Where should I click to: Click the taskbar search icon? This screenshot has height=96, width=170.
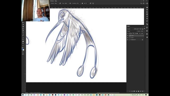point(26,95)
